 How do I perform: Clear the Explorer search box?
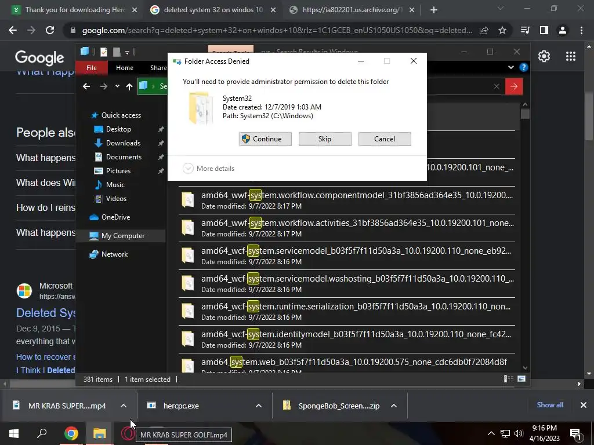click(x=497, y=87)
